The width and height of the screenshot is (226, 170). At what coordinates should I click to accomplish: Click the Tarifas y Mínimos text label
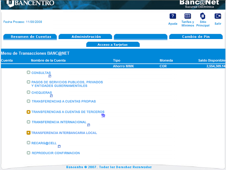click(188, 24)
